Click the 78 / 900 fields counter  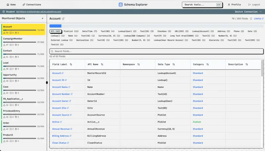pyautogui.click(x=239, y=19)
